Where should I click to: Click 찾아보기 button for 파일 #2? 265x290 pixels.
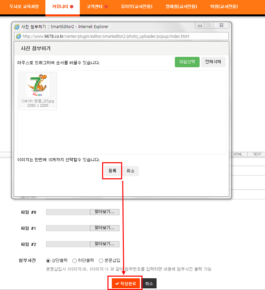(x=104, y=244)
